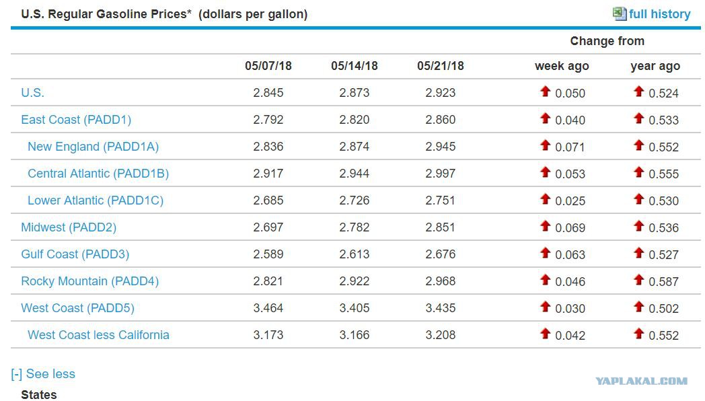Click Midwest week-ago red up arrow
705x401 pixels.
click(x=546, y=227)
